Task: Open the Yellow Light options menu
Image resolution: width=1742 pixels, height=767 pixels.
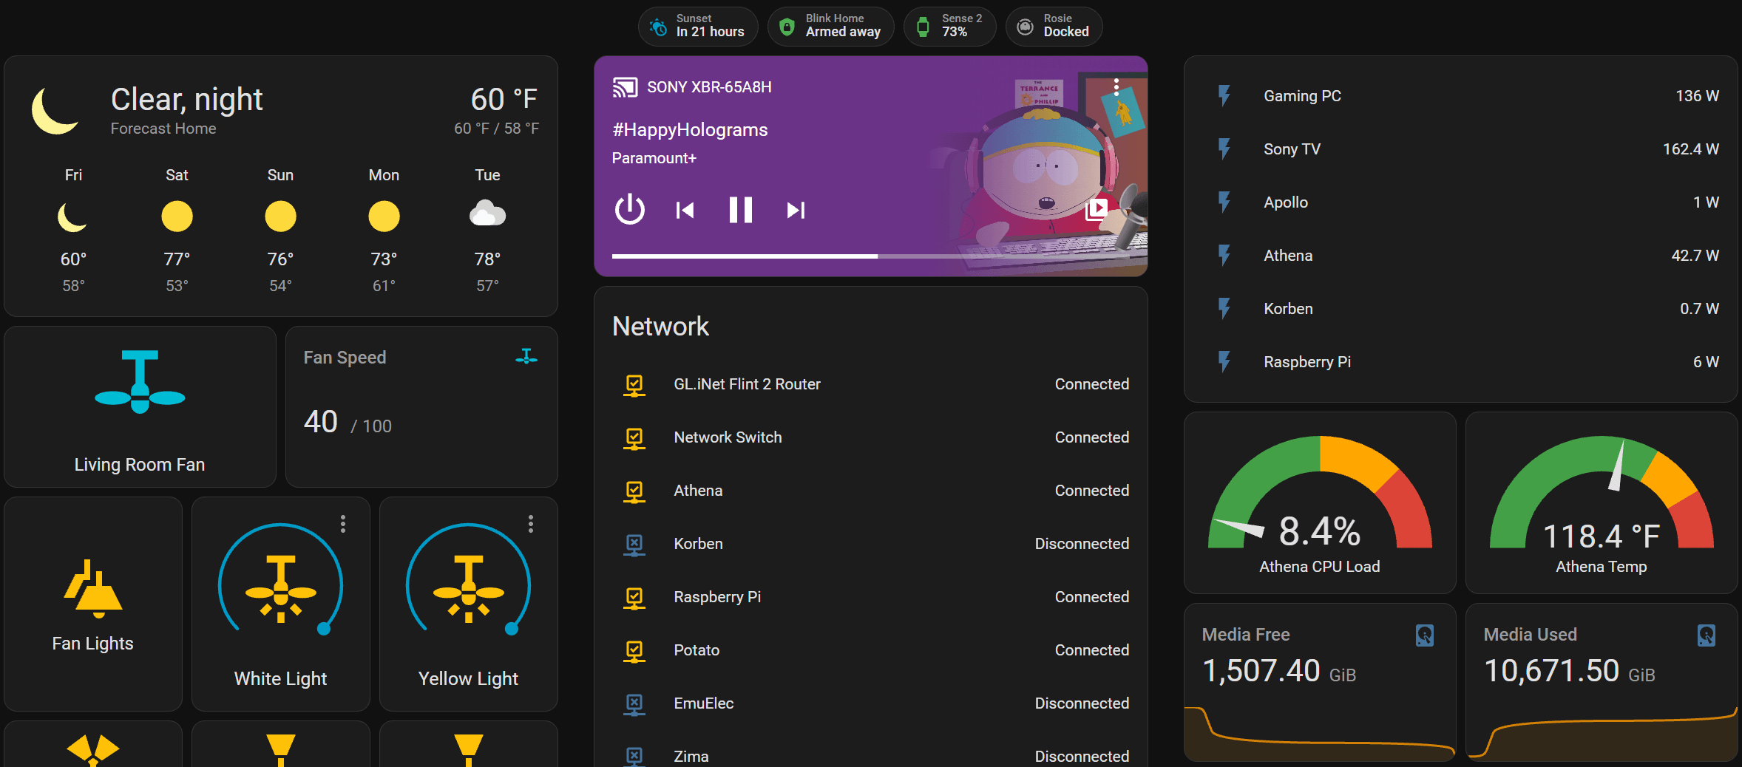Action: 532,524
